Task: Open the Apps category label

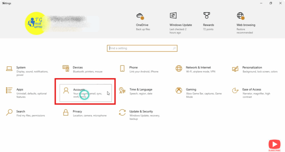Action: pos(20,89)
